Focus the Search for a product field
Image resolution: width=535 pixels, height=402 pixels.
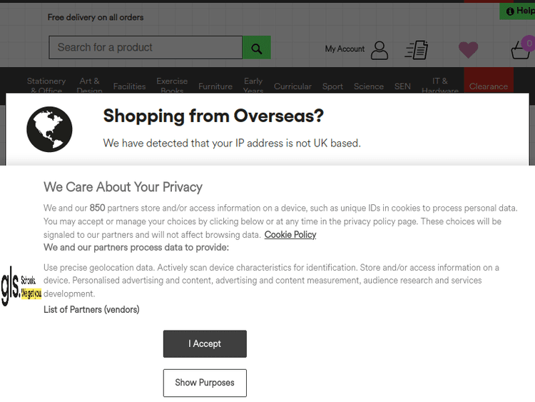coord(146,48)
